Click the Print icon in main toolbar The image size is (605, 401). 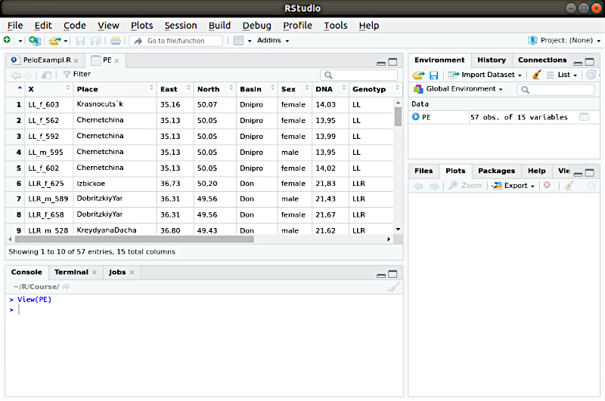click(115, 40)
